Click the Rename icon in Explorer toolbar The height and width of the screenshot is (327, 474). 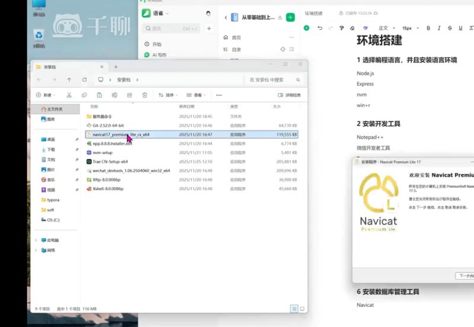[114, 95]
